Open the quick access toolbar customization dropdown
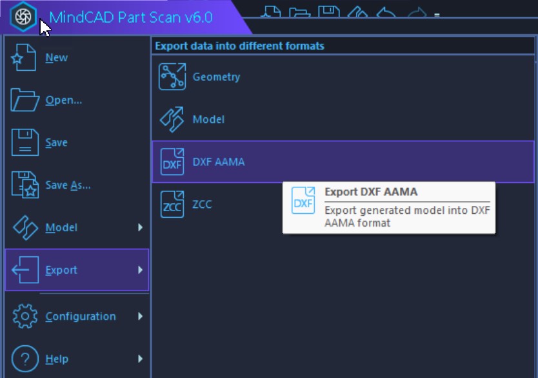This screenshot has height=378, width=538. [436, 13]
